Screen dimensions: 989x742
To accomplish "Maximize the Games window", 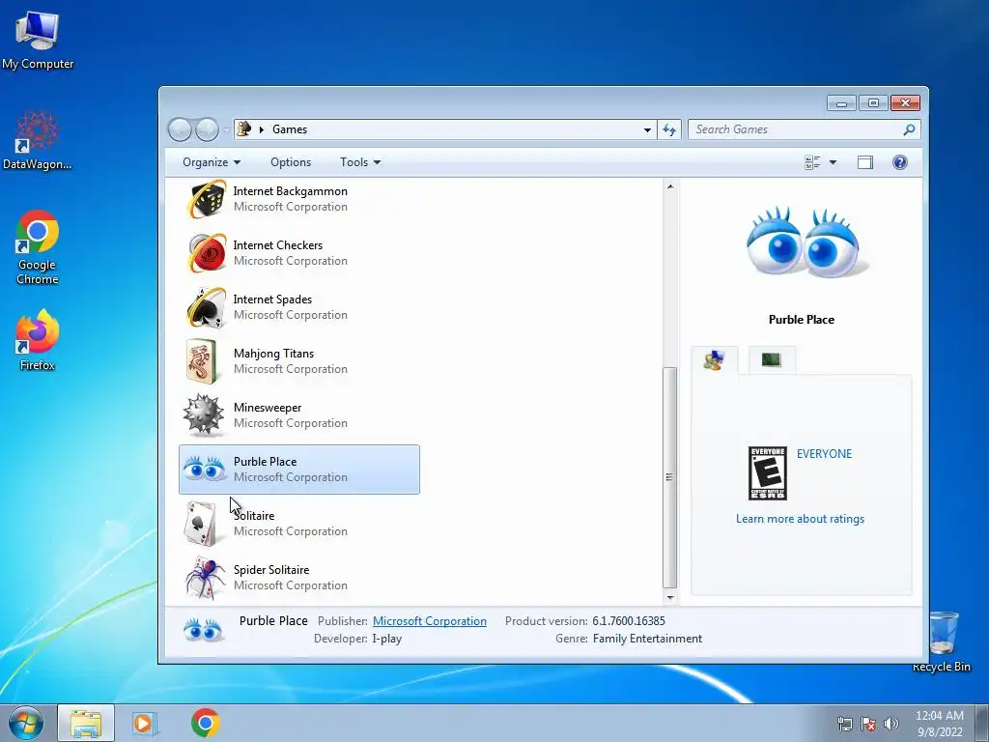I will 873,102.
